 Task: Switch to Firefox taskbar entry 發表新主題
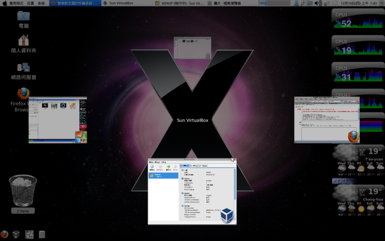click(75, 3)
